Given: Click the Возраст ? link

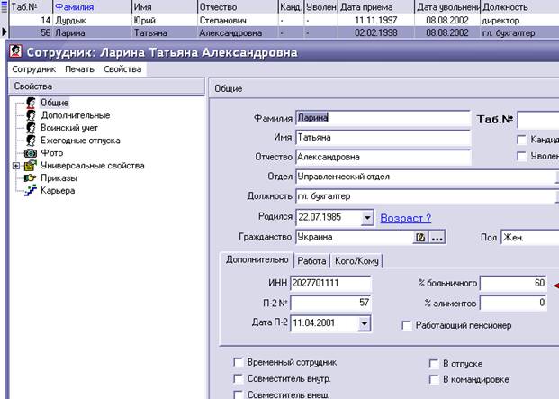Looking at the screenshot, I should point(406,218).
